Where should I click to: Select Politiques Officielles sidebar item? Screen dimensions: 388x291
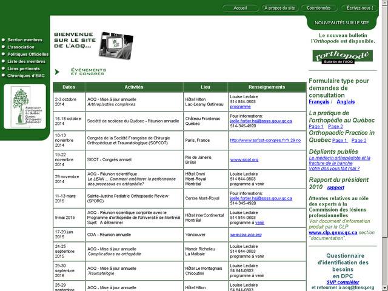28,54
